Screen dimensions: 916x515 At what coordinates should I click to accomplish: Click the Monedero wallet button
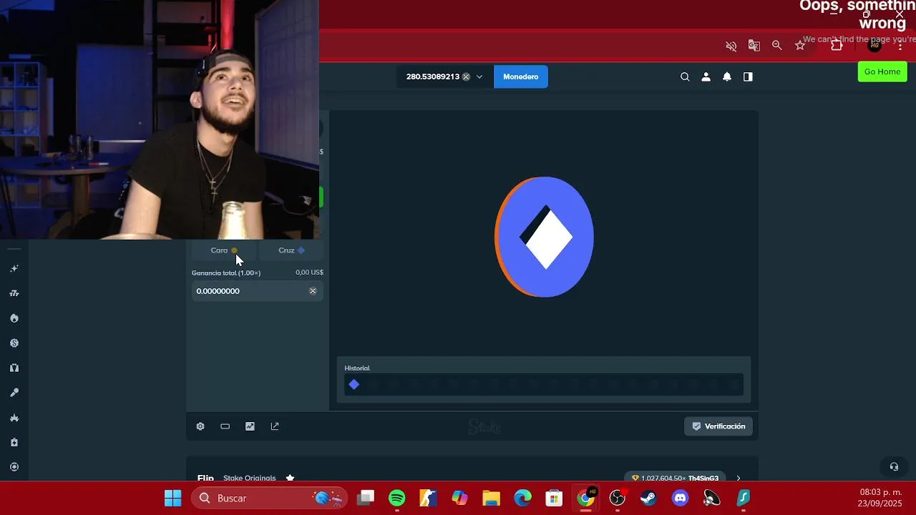pos(521,77)
